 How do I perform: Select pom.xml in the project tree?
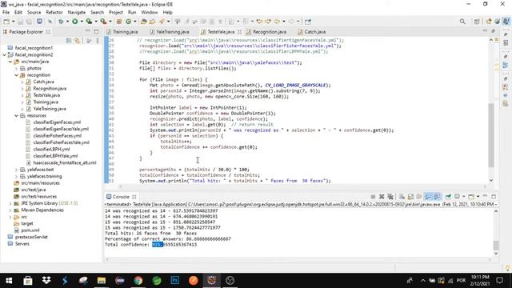pyautogui.click(x=30, y=230)
